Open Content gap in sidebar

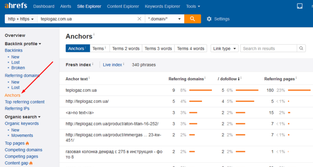tap(17, 163)
